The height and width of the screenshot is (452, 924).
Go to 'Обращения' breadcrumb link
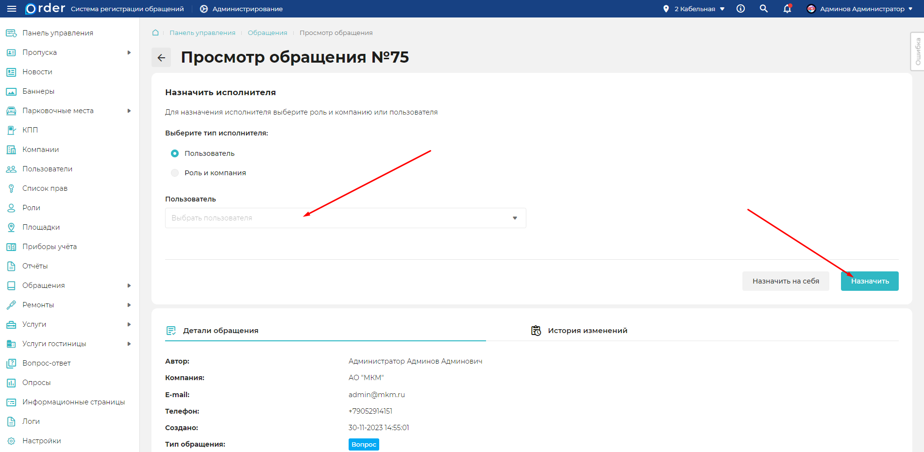click(x=267, y=33)
